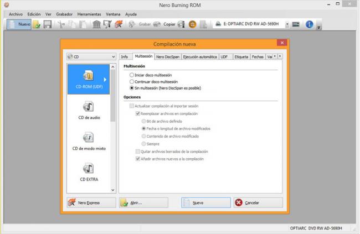Click the recorder drive icon beside E: OPTIARC
The height and width of the screenshot is (234, 360).
tap(218, 24)
